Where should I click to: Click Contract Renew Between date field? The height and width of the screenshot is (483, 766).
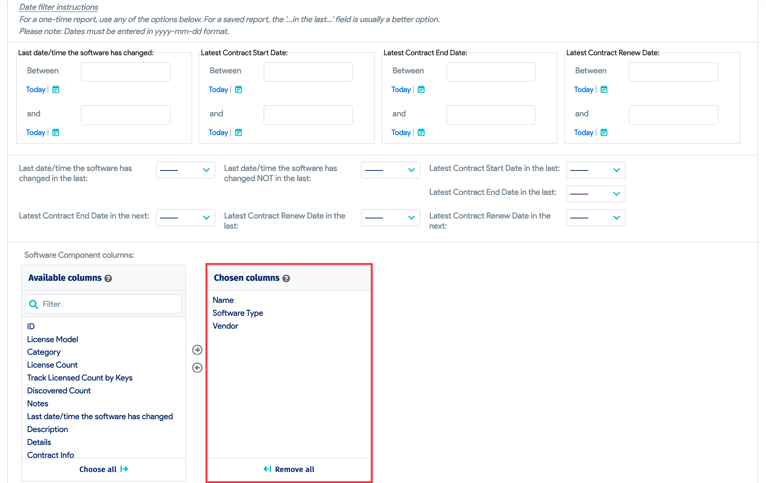tap(673, 72)
